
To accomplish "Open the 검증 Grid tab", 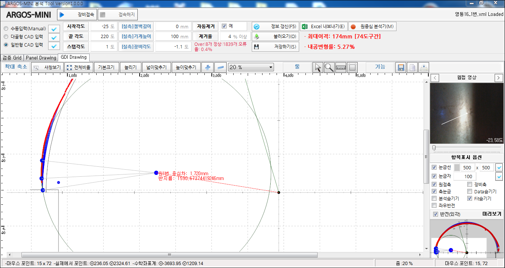I will [x=12, y=57].
